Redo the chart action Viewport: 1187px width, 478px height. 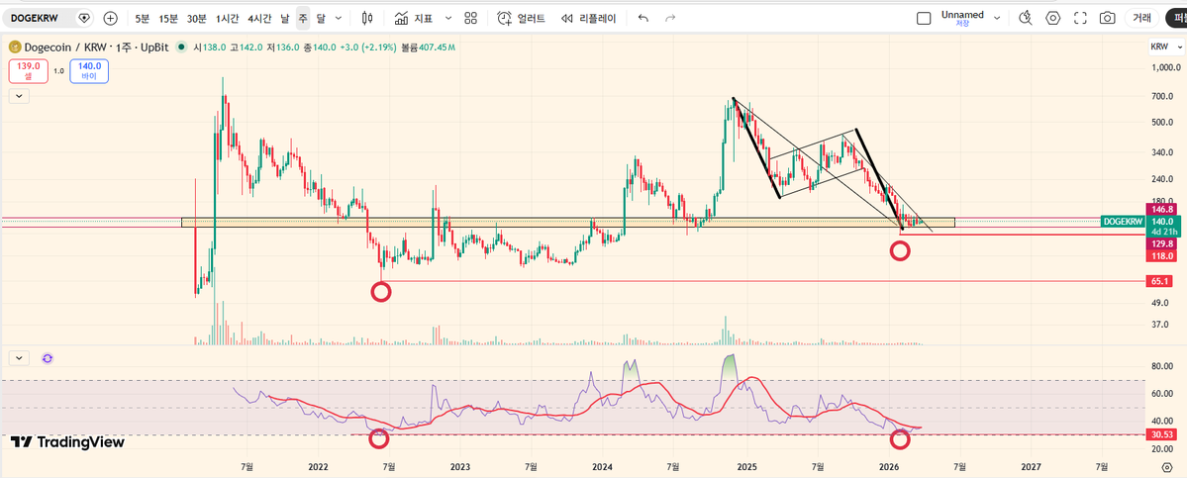tap(669, 18)
